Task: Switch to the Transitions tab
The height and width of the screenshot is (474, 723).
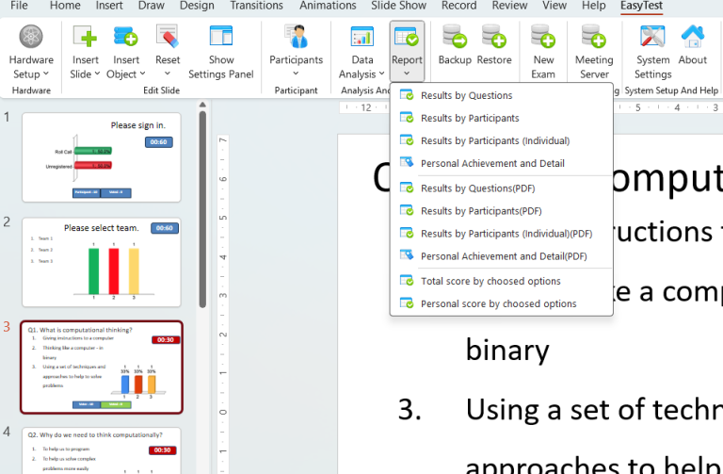Action: coord(256,6)
